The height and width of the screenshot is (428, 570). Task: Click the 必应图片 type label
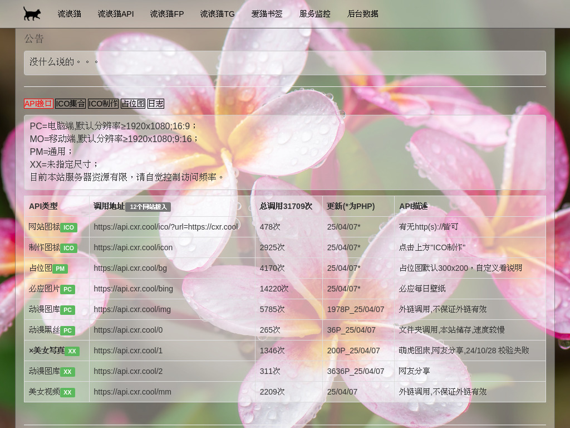[45, 289]
